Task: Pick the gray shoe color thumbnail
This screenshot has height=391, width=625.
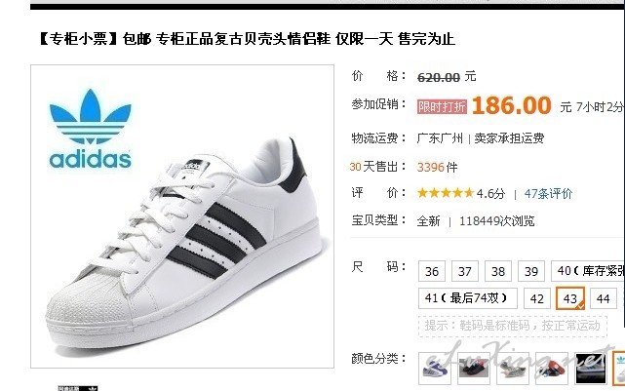Action: tap(513, 369)
